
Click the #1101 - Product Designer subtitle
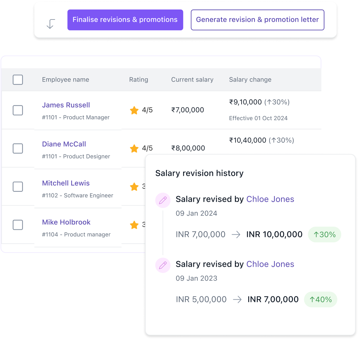coord(76,156)
